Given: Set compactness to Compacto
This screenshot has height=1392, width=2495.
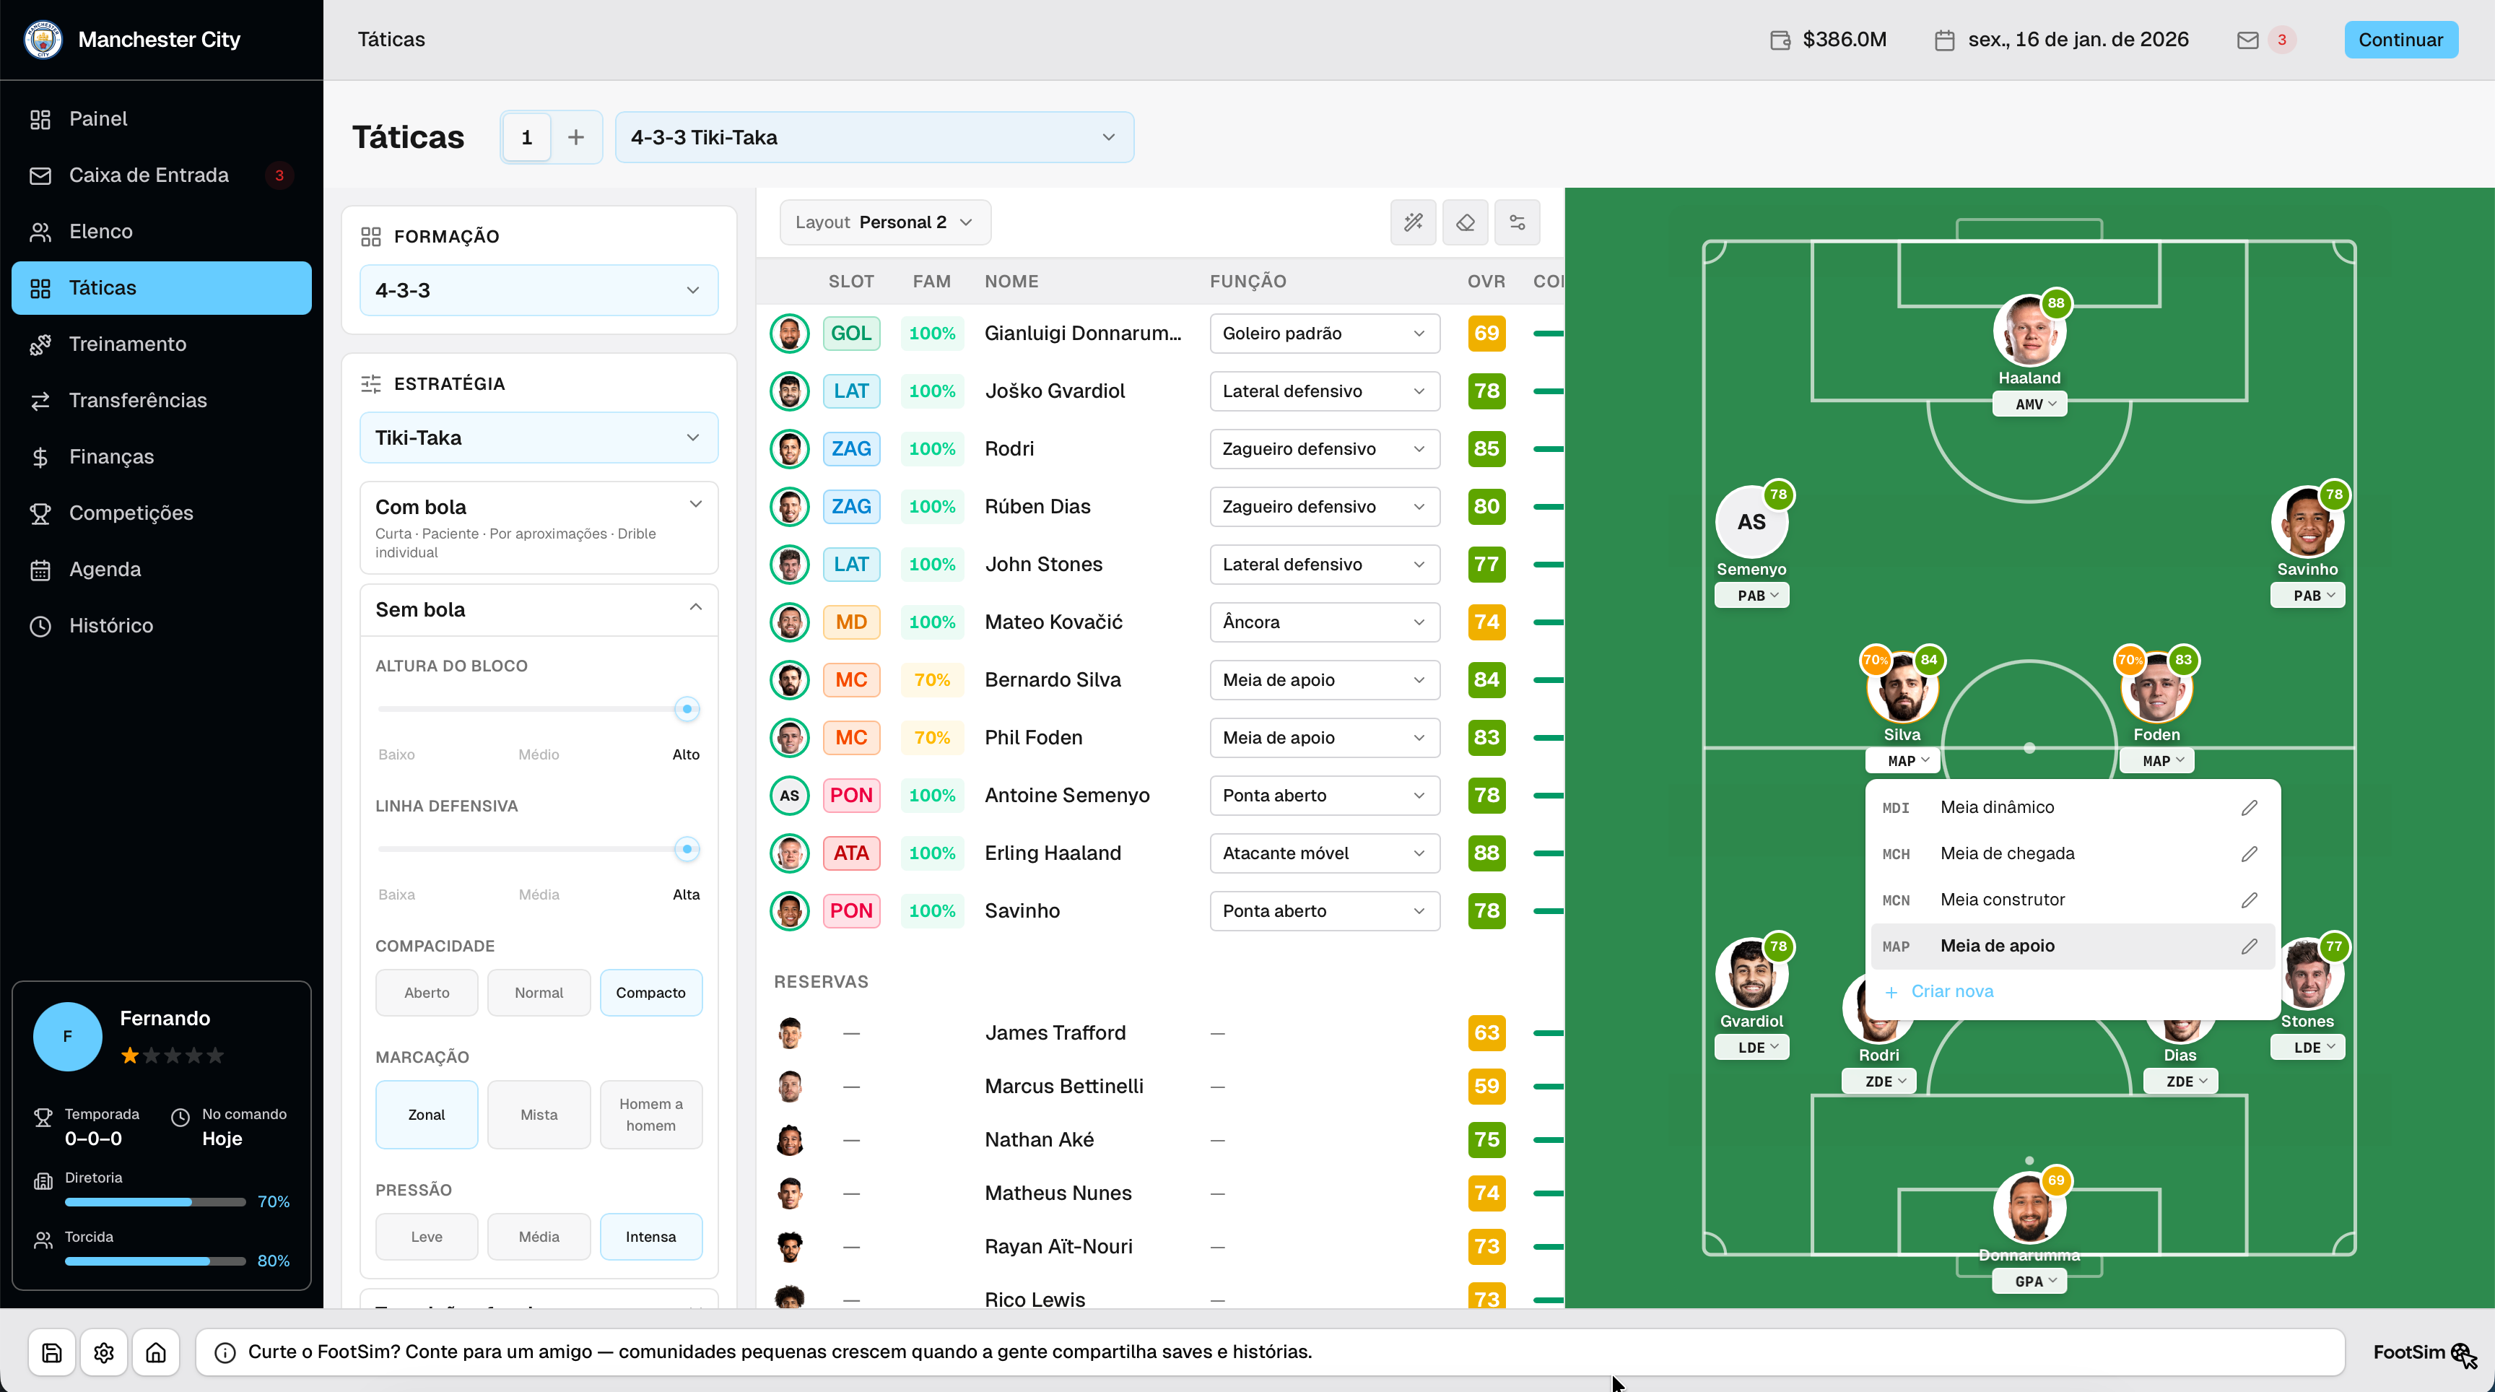Looking at the screenshot, I should pos(651,993).
